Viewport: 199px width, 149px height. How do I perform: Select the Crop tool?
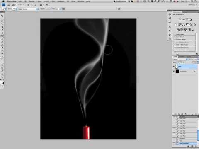pyautogui.click(x=2, y=27)
